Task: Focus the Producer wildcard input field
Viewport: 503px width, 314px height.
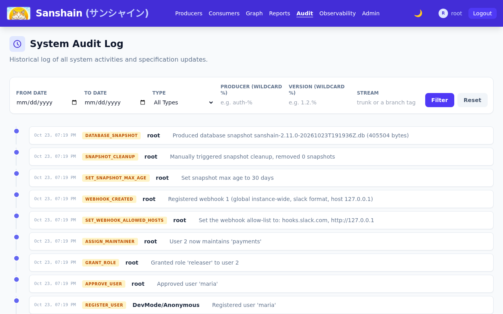Action: (251, 102)
